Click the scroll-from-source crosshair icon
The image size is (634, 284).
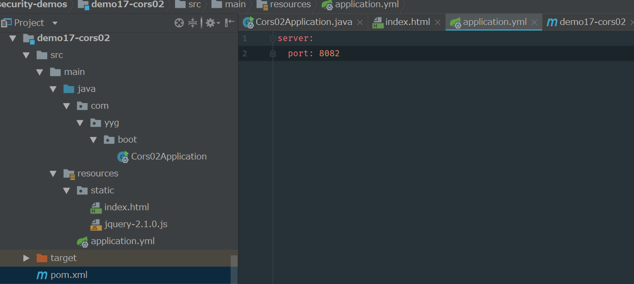pos(179,23)
